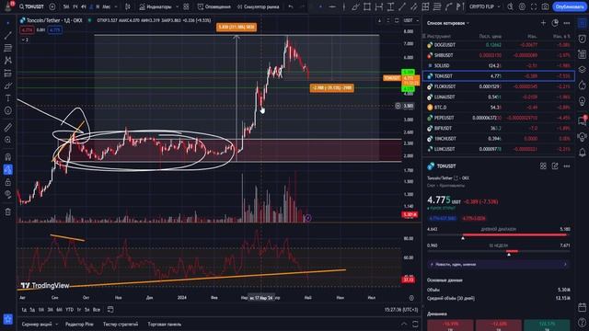Select the ruler measure tool in left sidebar
589x331 pixels.
[7, 127]
